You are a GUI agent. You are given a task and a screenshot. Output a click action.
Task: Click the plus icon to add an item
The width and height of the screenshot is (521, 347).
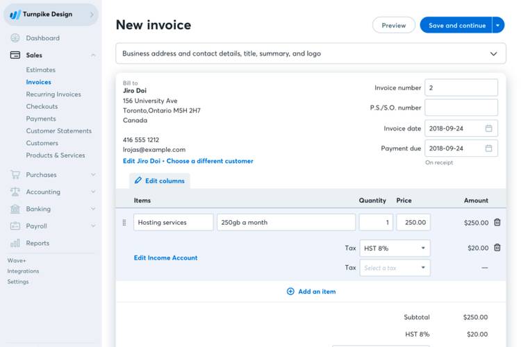(x=290, y=291)
